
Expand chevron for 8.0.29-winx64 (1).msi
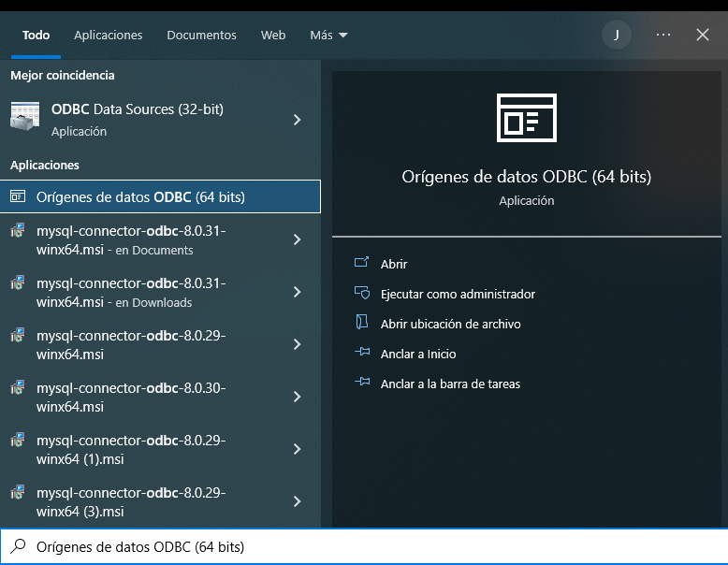(x=298, y=449)
